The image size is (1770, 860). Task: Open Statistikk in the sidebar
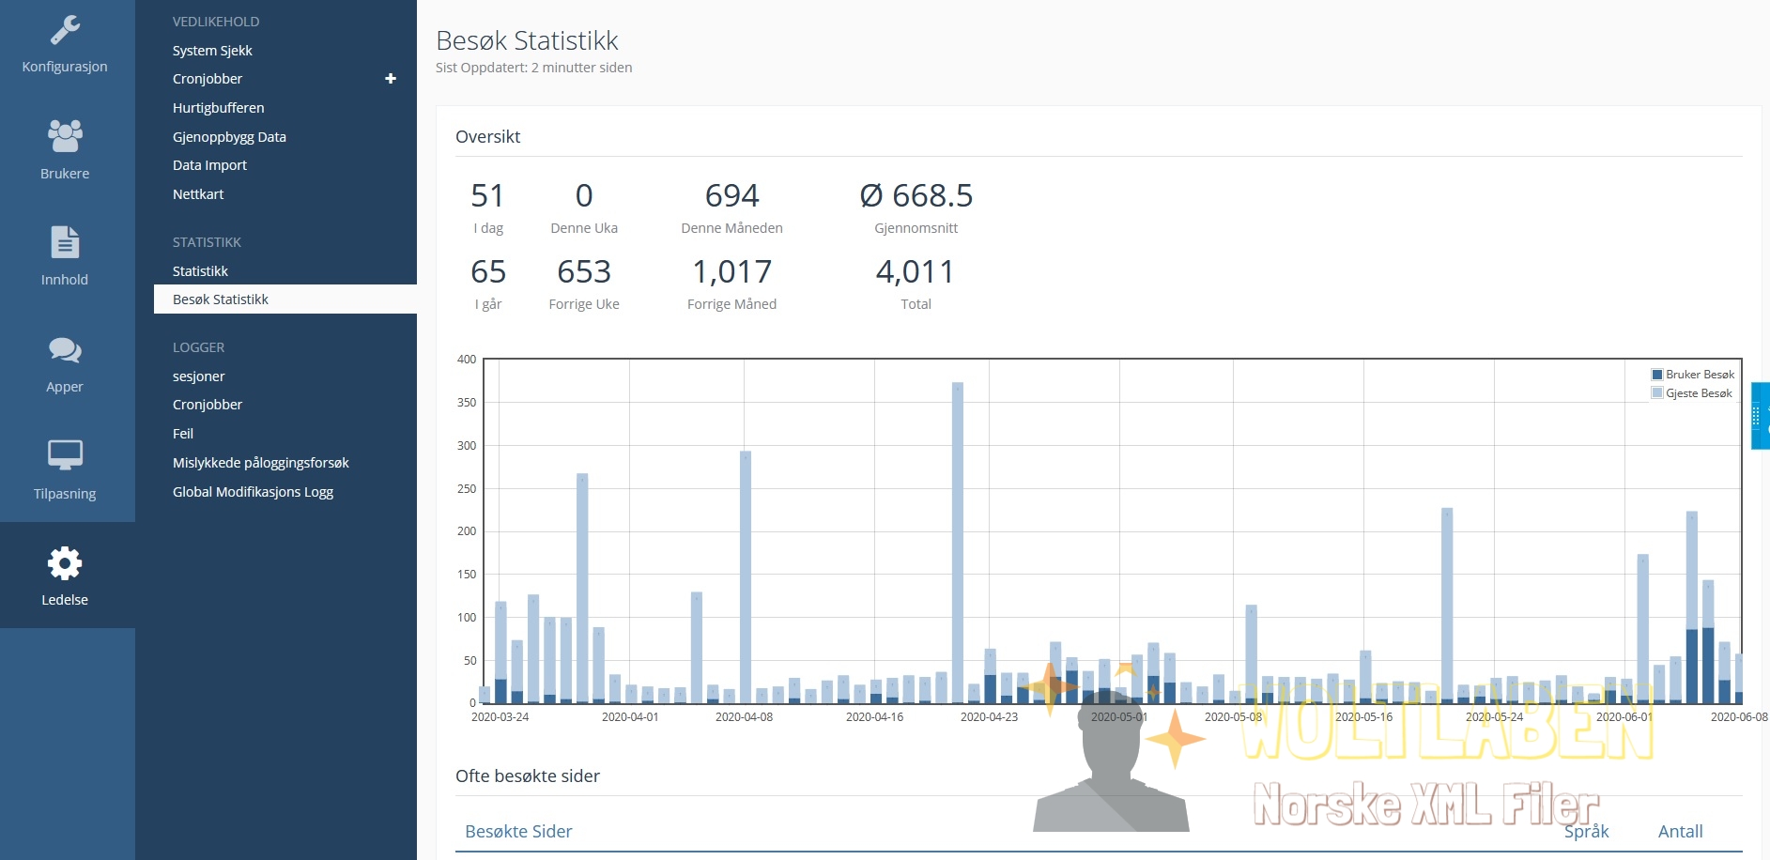point(200,271)
